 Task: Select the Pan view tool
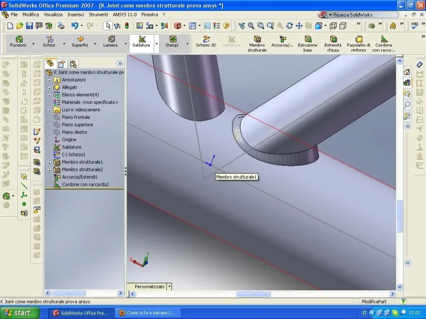pyautogui.click(x=299, y=26)
